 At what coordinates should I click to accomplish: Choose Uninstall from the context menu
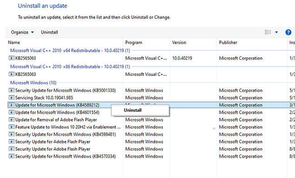tap(133, 110)
